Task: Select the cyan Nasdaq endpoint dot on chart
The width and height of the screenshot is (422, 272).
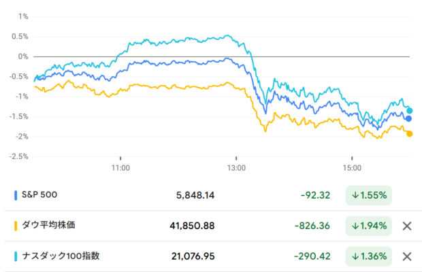Action: click(x=409, y=110)
